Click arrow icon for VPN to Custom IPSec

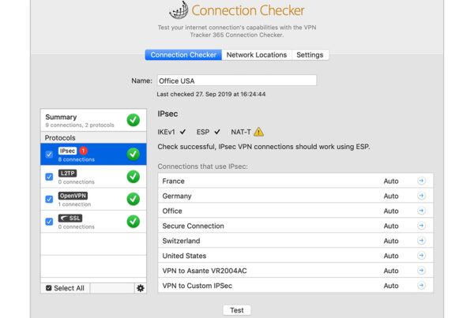coord(421,286)
